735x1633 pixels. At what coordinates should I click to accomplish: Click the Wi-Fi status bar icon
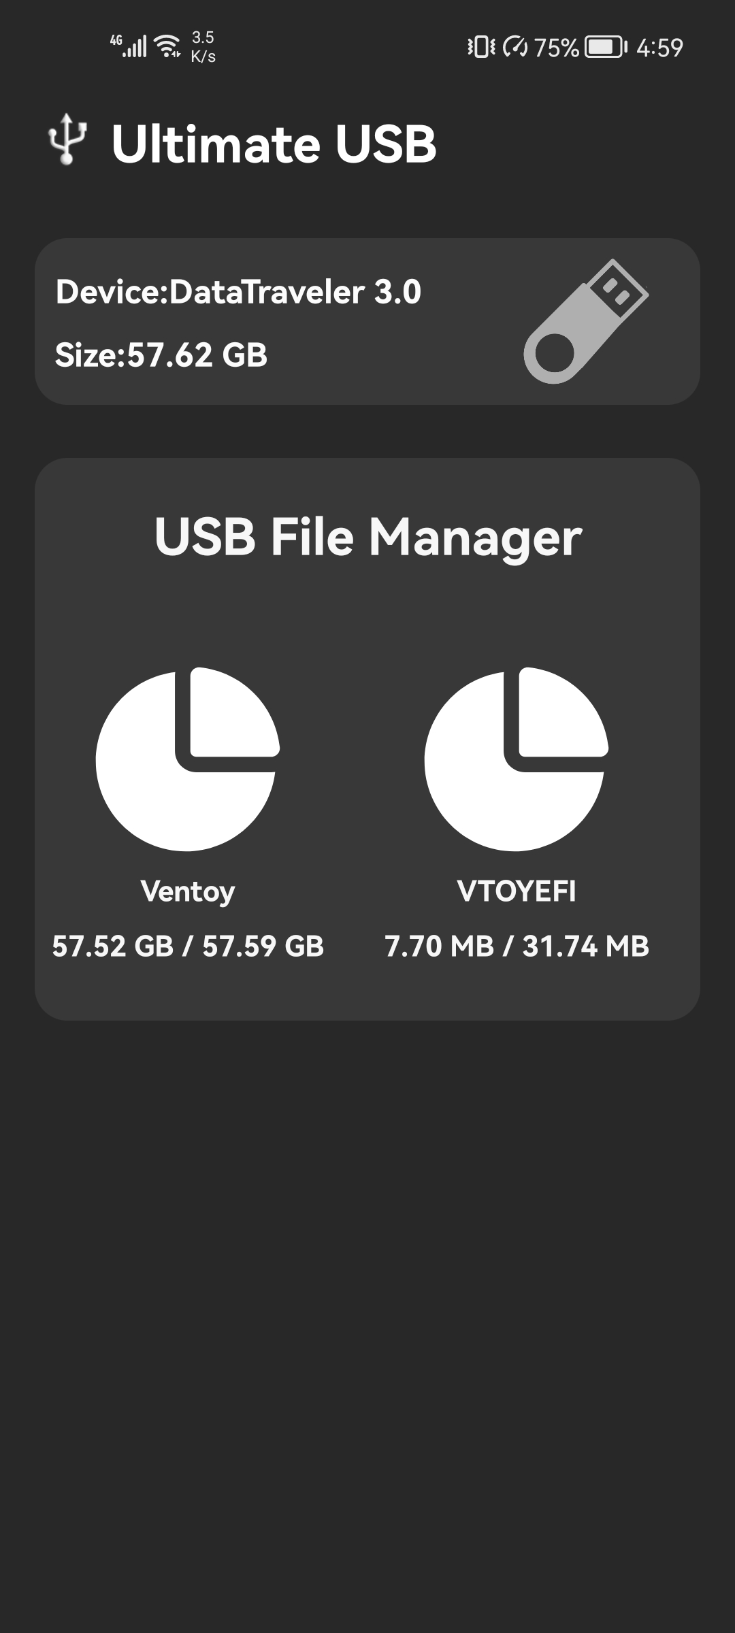tap(165, 44)
